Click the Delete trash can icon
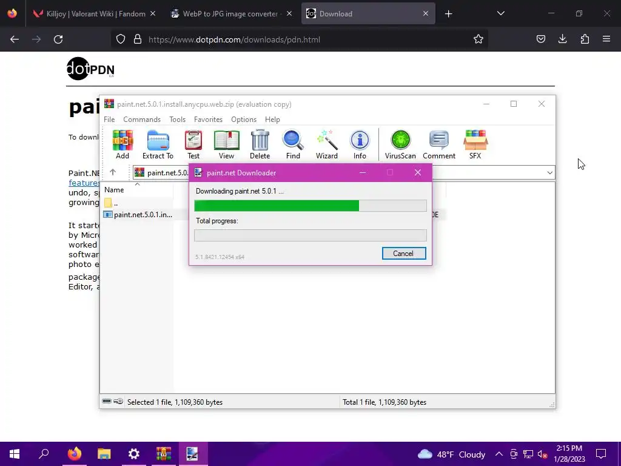 (x=260, y=144)
